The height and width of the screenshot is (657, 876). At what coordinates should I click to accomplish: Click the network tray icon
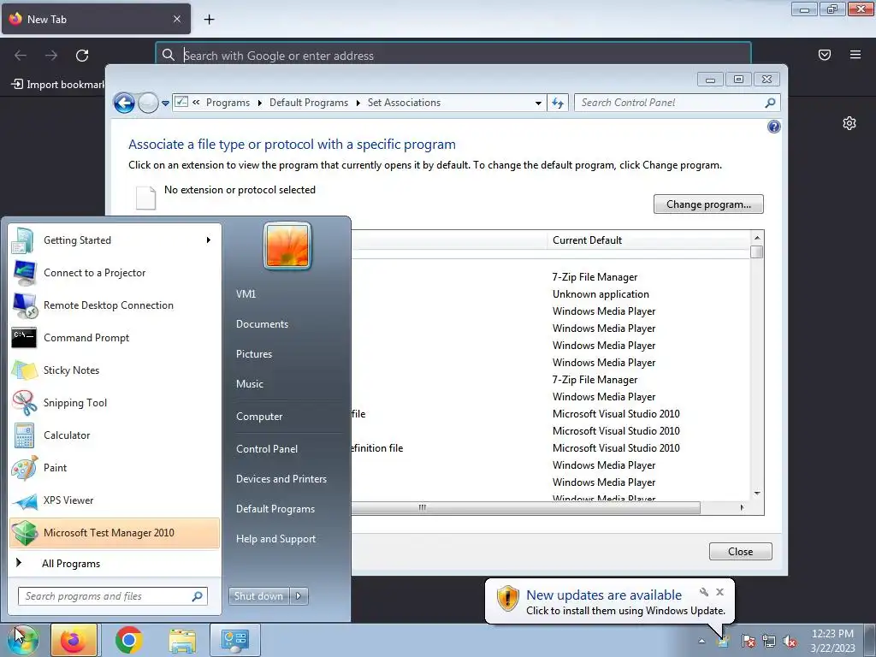[x=769, y=642]
